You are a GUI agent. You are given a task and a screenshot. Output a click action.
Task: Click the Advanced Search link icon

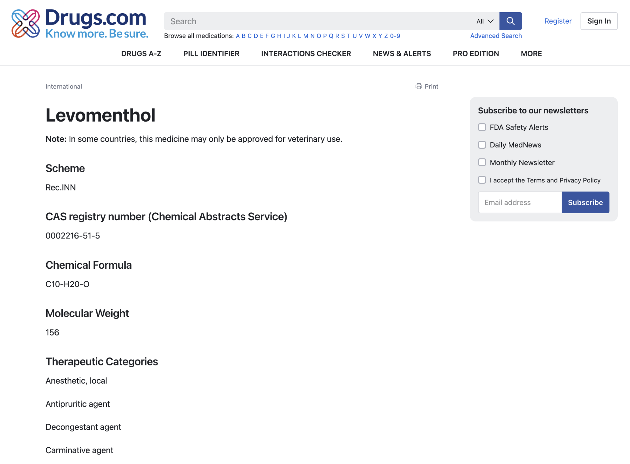(x=496, y=35)
